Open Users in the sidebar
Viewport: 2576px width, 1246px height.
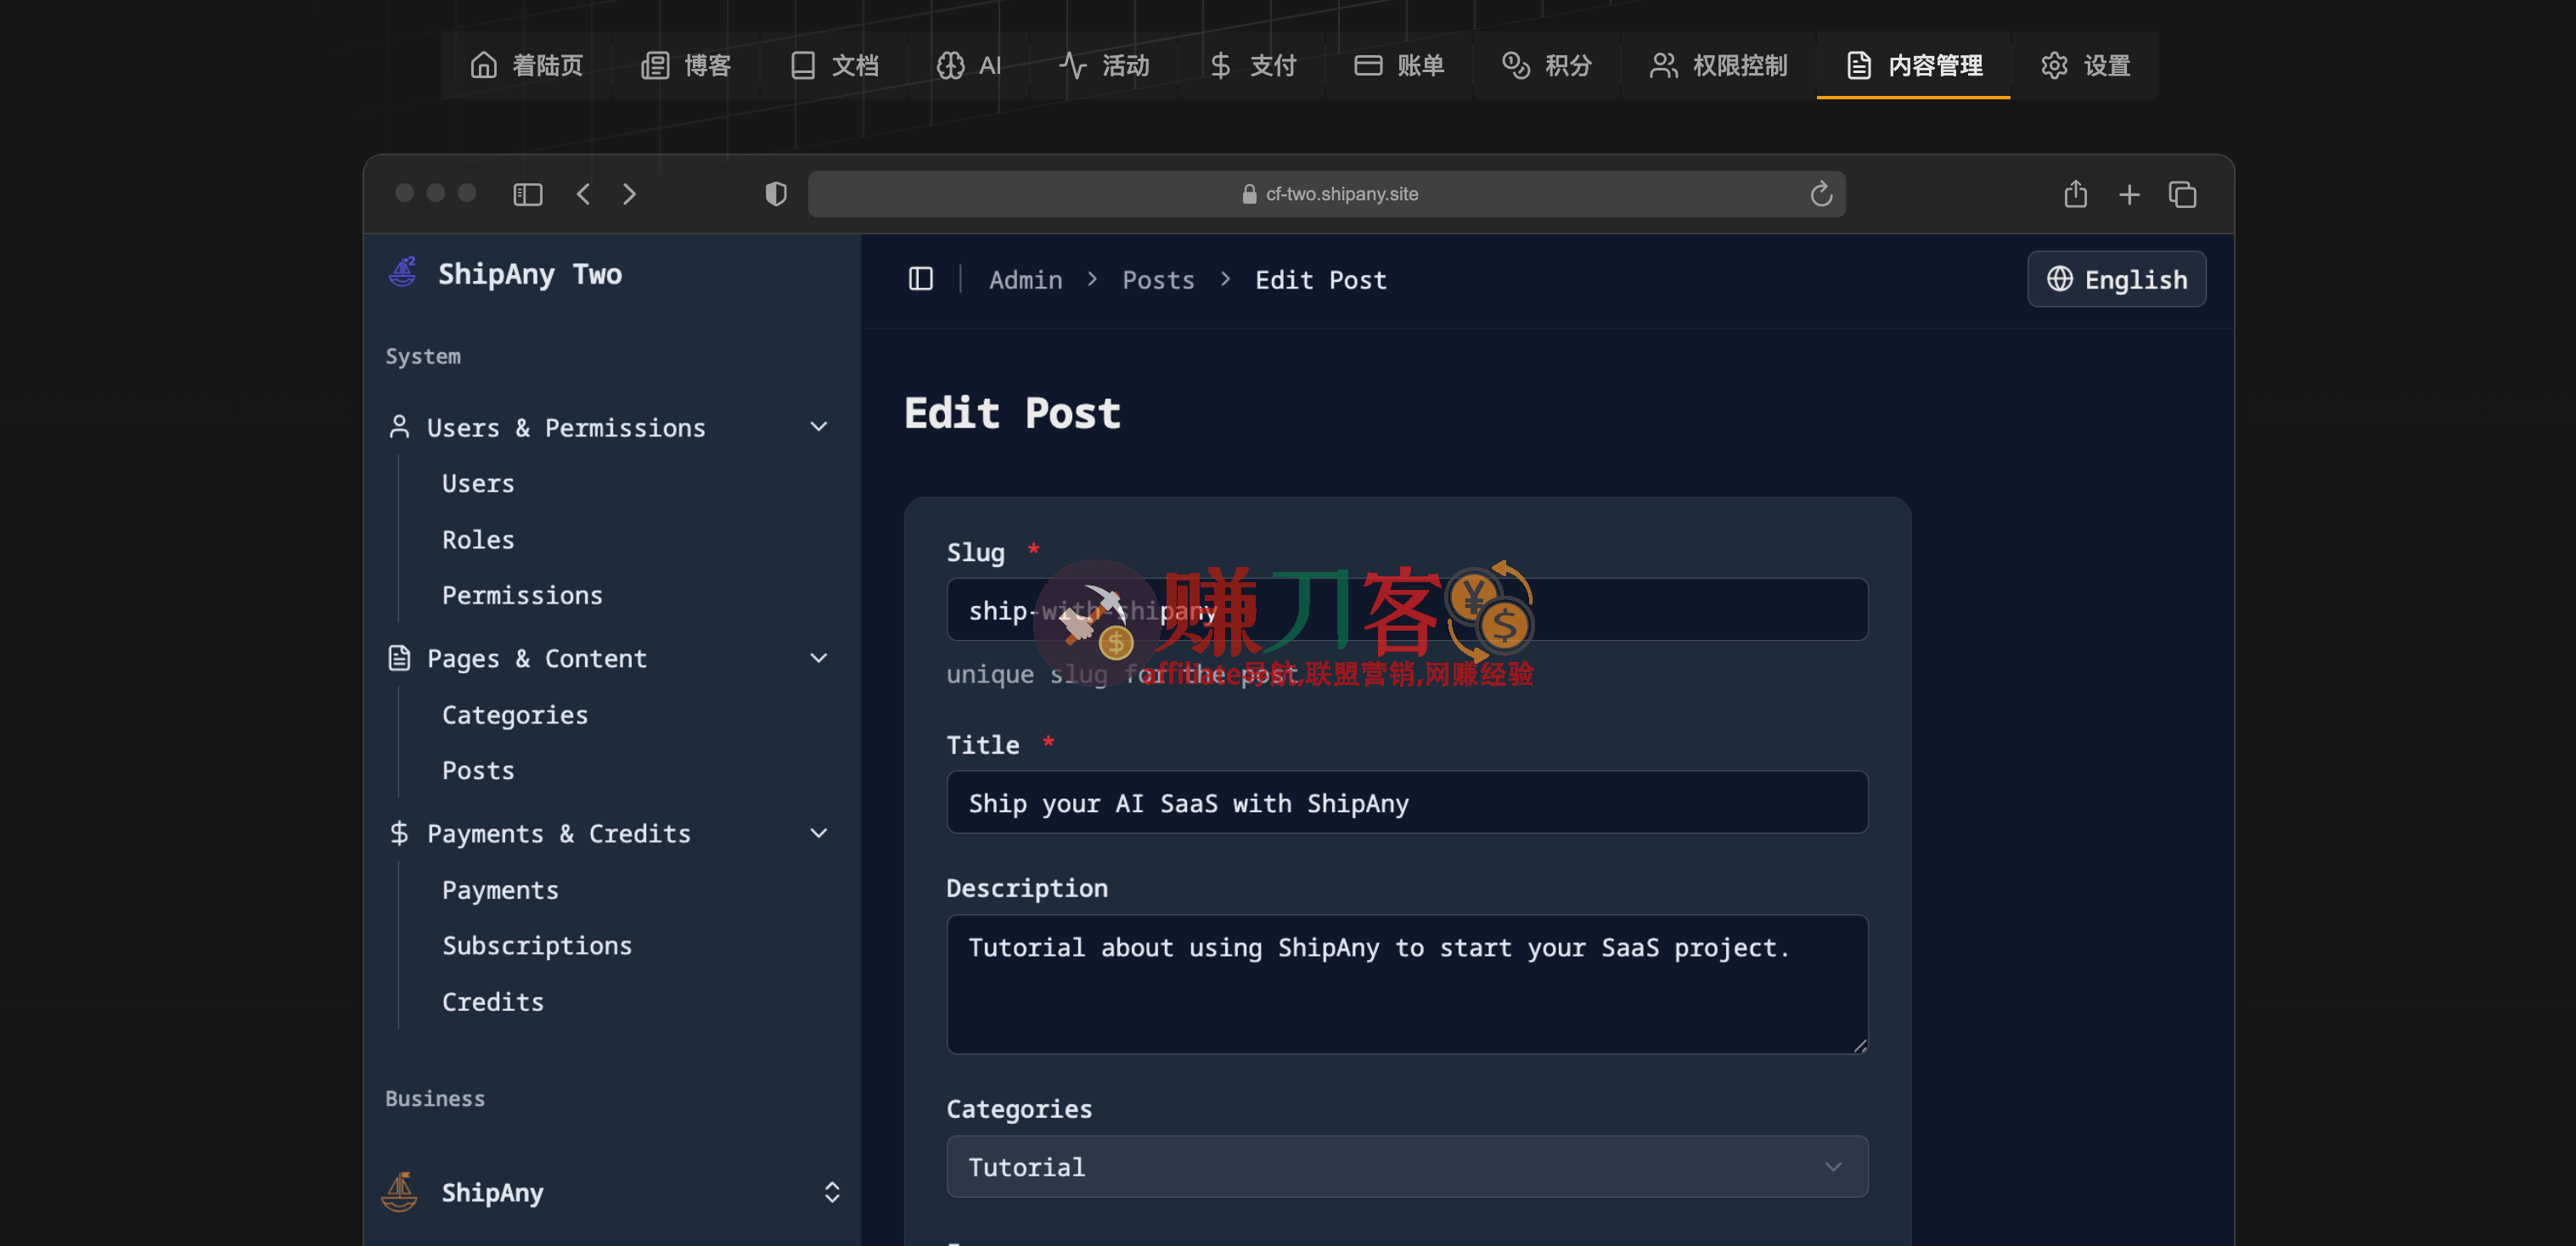coord(478,484)
